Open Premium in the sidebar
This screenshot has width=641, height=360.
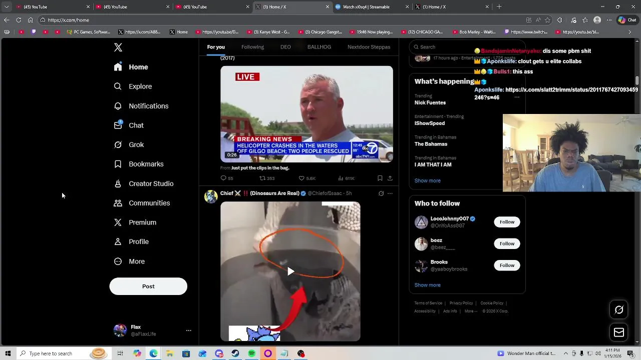[x=135, y=222]
